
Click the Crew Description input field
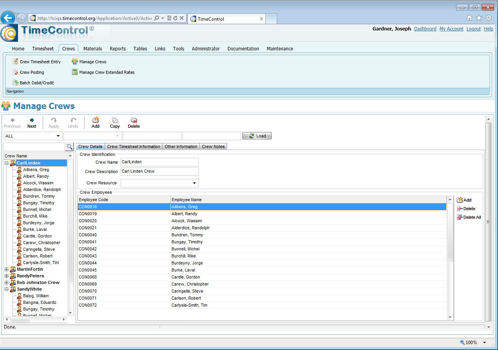click(160, 171)
